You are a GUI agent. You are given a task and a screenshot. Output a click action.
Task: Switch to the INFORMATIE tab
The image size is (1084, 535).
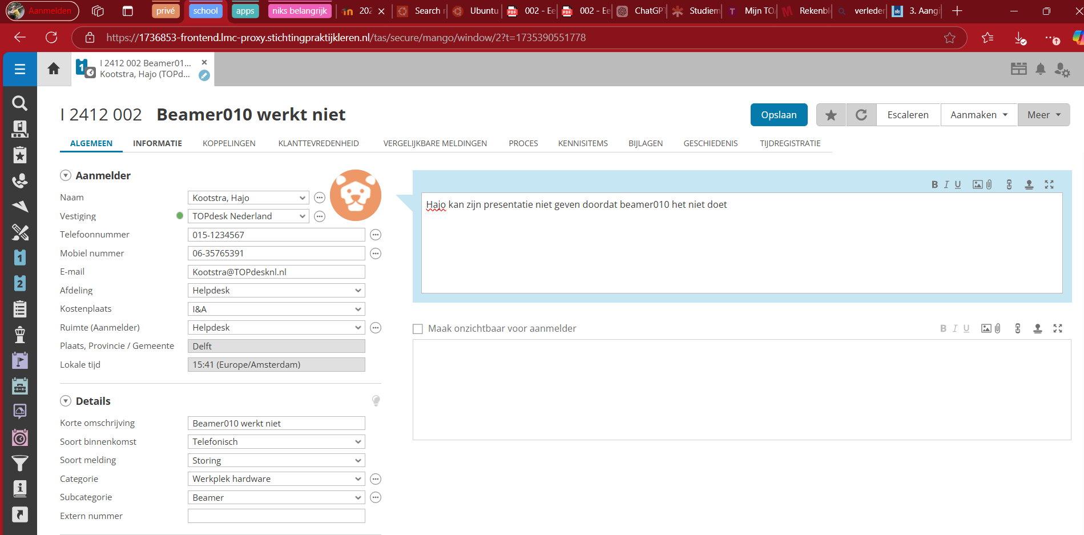[158, 143]
